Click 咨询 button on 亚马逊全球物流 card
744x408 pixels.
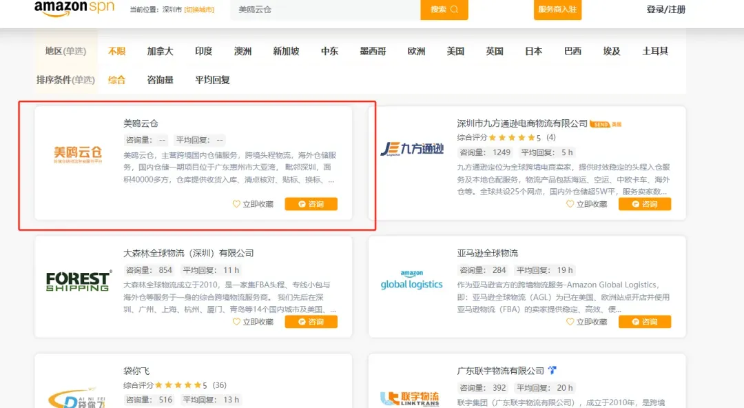point(644,322)
